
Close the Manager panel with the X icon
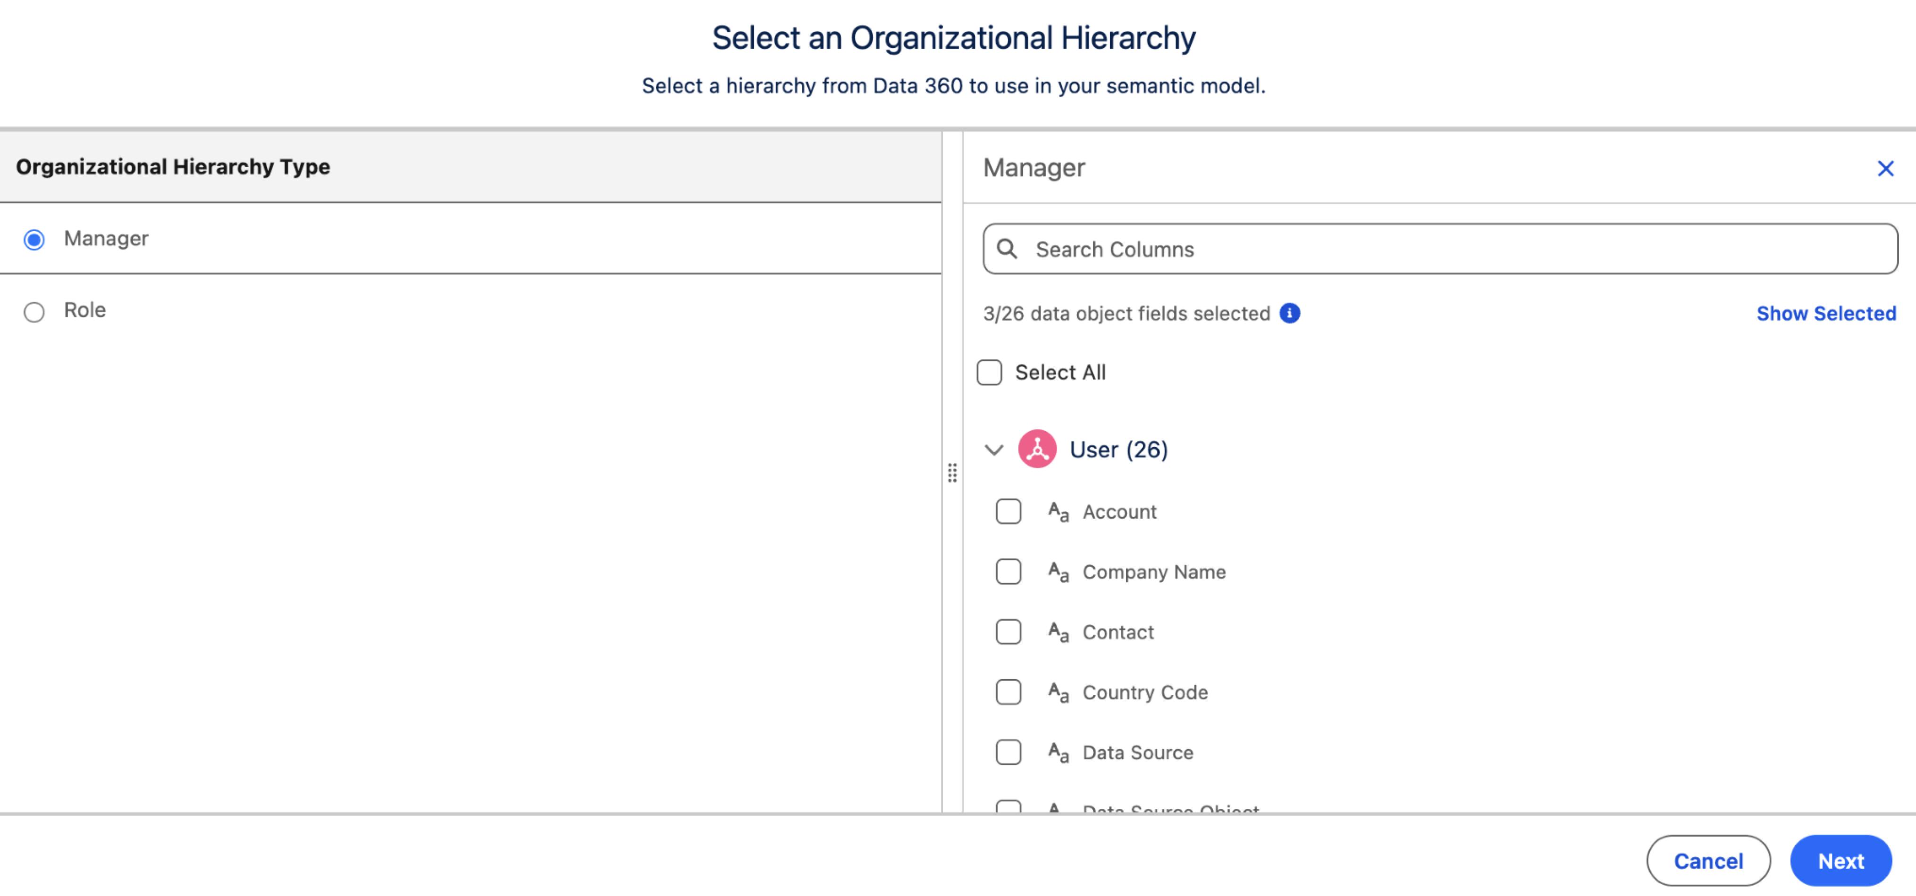[1885, 169]
